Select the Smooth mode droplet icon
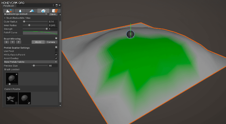This screenshot has height=124, width=226. click(x=20, y=11)
